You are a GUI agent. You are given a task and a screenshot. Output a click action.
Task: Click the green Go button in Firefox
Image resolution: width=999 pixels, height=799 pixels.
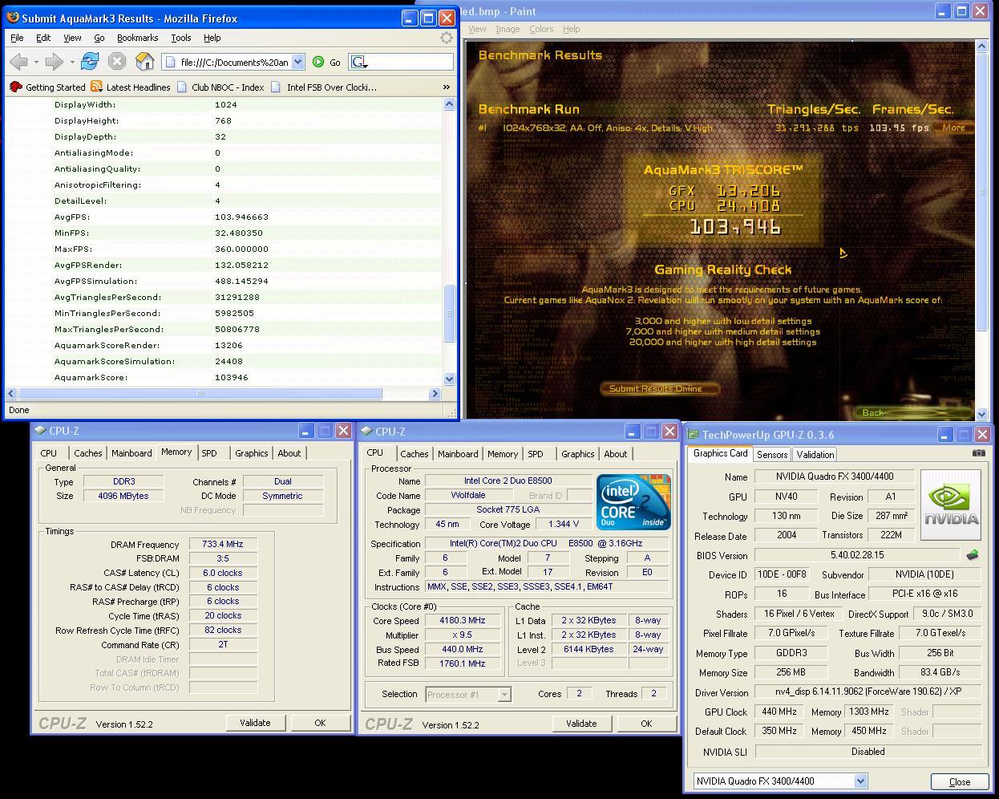point(327,62)
